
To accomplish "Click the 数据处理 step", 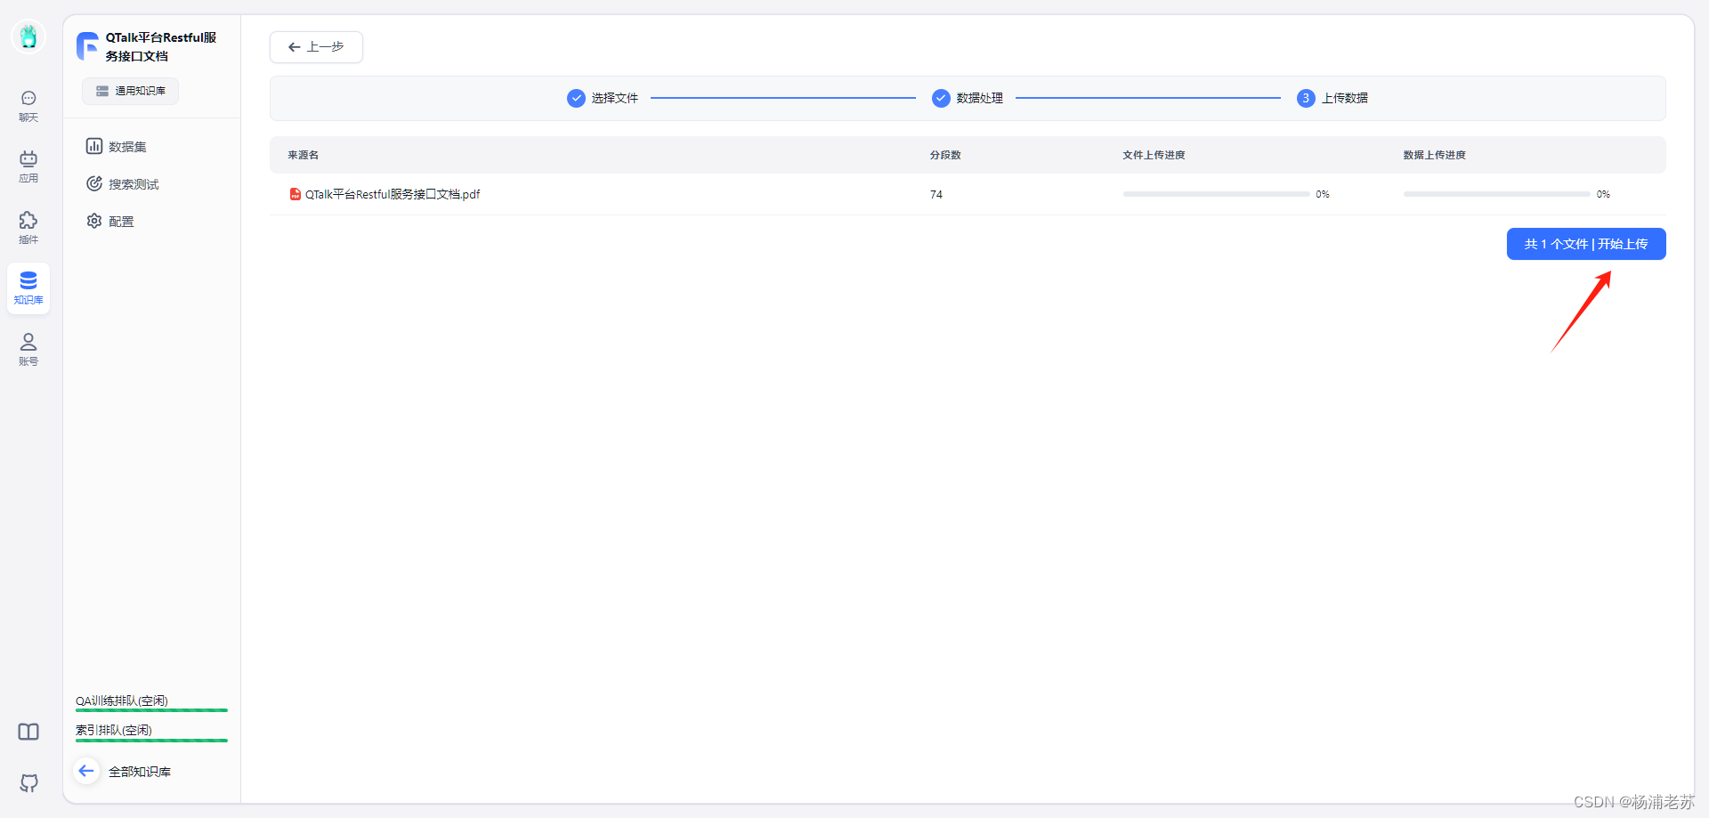I will [968, 98].
